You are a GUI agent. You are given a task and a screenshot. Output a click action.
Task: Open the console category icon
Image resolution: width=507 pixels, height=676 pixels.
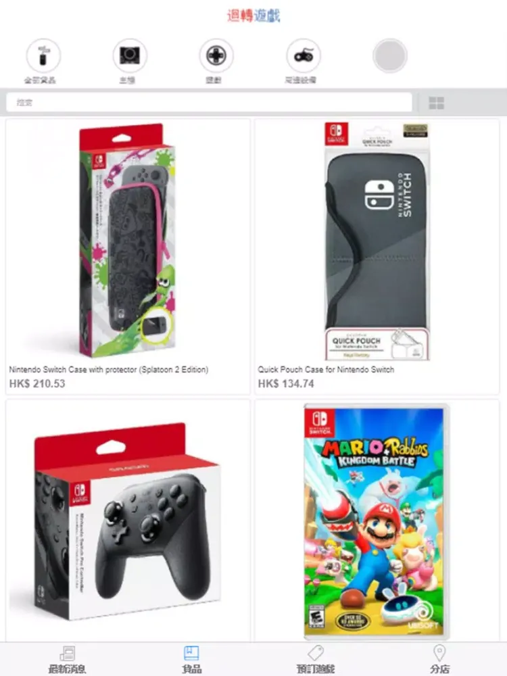[130, 56]
